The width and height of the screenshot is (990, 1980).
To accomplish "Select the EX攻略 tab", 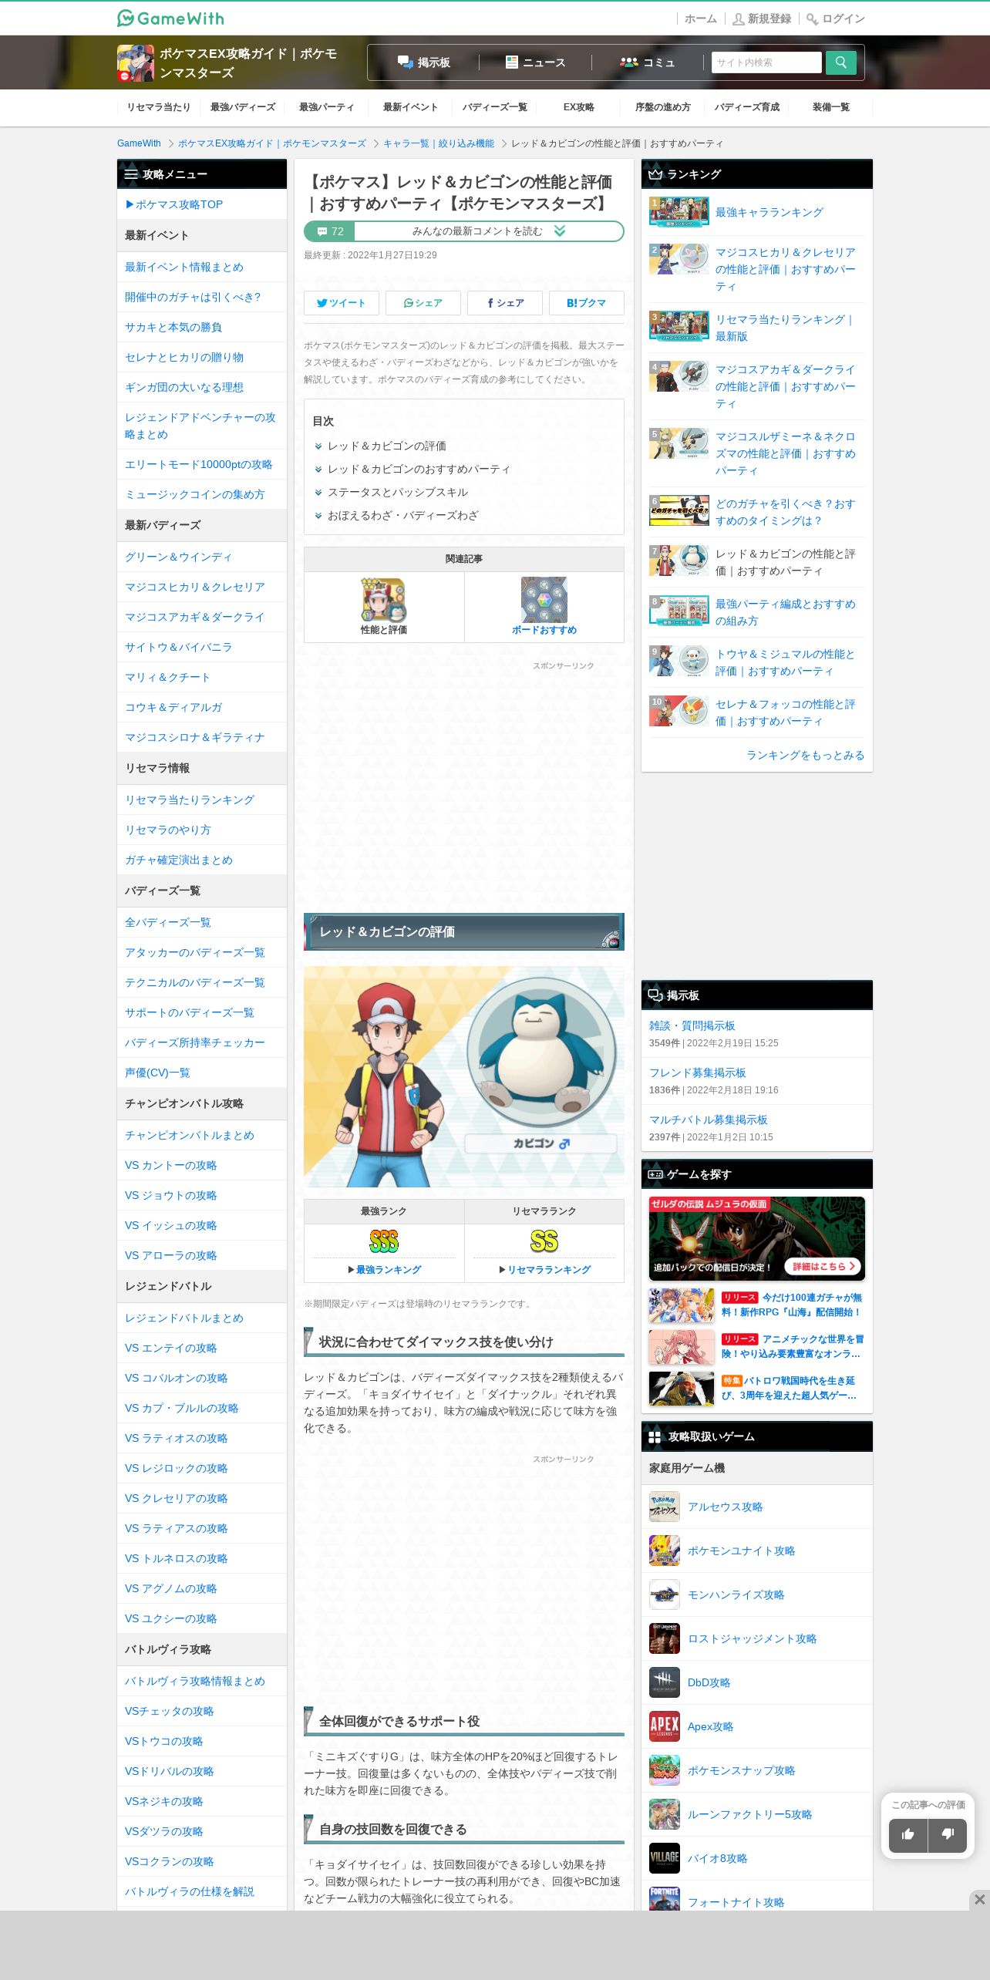I will click(578, 107).
